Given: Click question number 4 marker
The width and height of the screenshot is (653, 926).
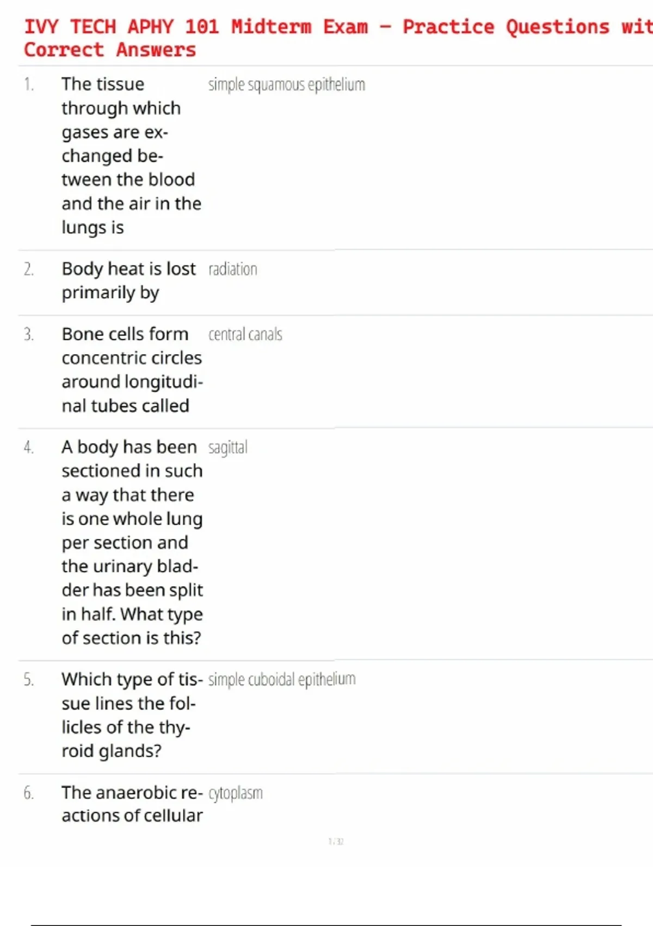Looking at the screenshot, I should (x=29, y=448).
